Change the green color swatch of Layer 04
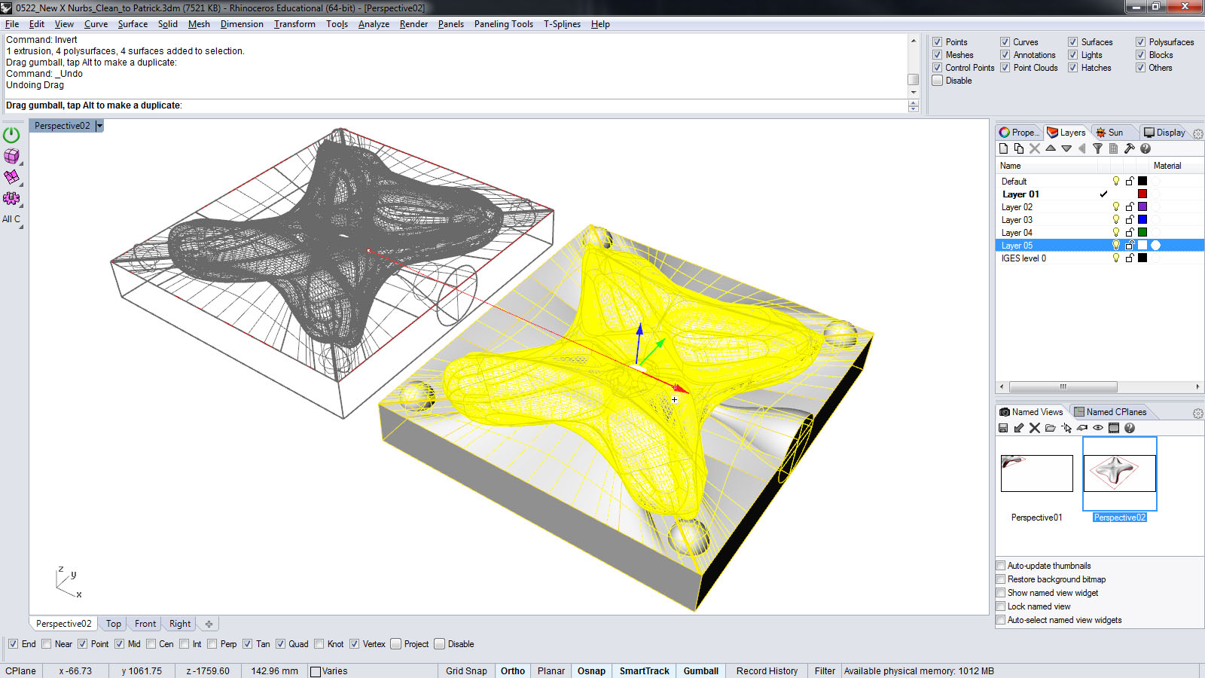1205x678 pixels. pyautogui.click(x=1142, y=233)
